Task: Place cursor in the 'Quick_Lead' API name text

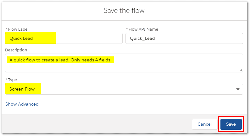Action: [142, 39]
